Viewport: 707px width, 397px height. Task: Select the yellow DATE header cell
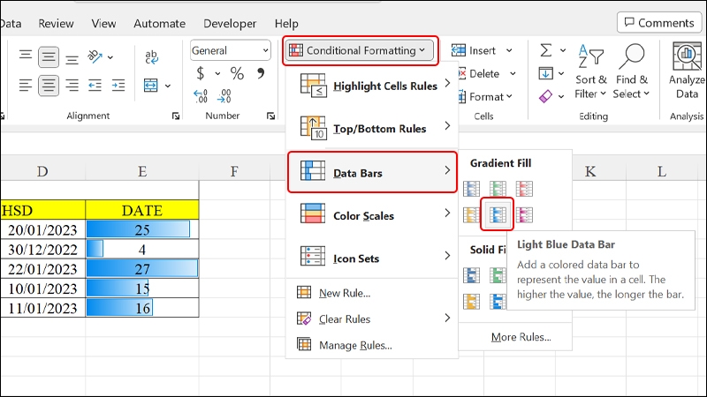142,210
